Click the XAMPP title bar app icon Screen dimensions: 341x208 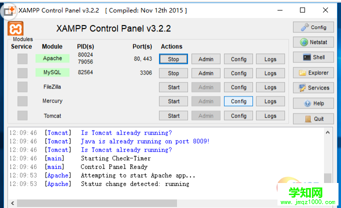point(9,10)
